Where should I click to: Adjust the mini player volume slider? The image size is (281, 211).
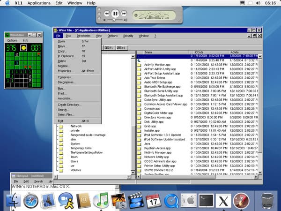[x=113, y=21]
